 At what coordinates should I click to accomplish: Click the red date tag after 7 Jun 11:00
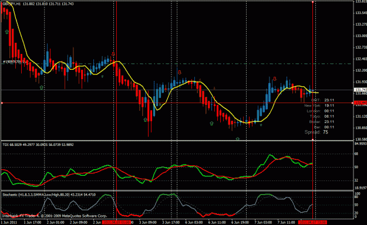(x=312, y=222)
